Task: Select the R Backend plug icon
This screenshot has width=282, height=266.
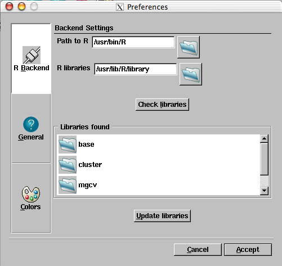Action: [32, 55]
